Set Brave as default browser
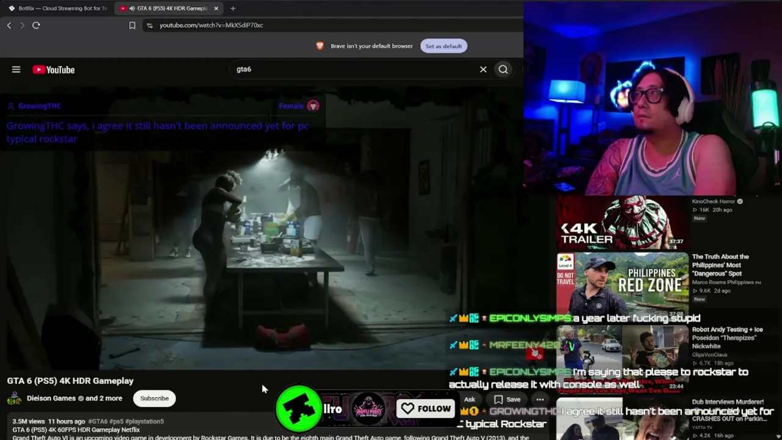The height and width of the screenshot is (440, 782). tap(444, 46)
